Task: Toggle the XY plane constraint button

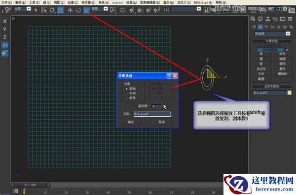Action: 5,45
